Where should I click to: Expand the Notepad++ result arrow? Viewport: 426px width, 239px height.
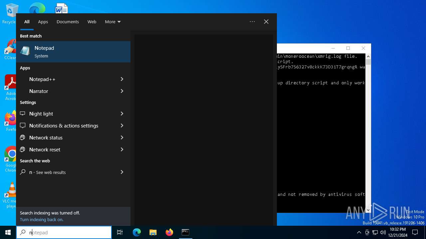[x=122, y=79]
